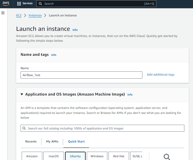Open Info link beside Application and OS Images
193x160 pixels.
coord(130,94)
